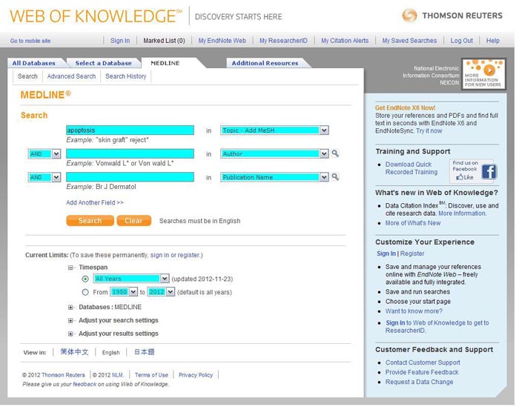The height and width of the screenshot is (407, 519).
Task: Click the Facebook Like icon
Action: [466, 177]
